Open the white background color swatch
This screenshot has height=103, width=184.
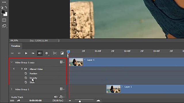[x=6, y=14]
